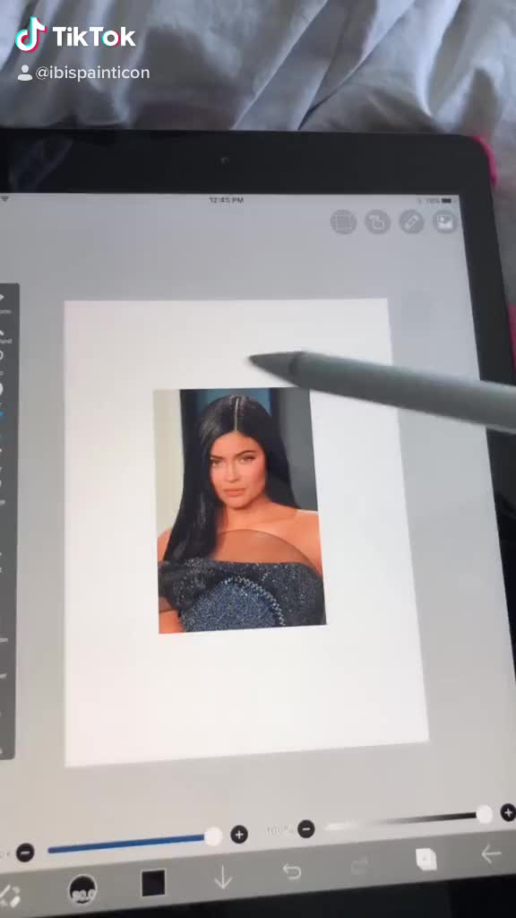This screenshot has height=918, width=516.
Task: Undo the last stroke
Action: [291, 871]
